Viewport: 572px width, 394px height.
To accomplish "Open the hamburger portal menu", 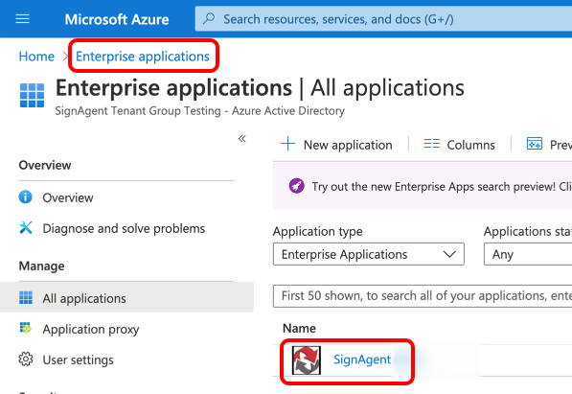I will (x=22, y=18).
